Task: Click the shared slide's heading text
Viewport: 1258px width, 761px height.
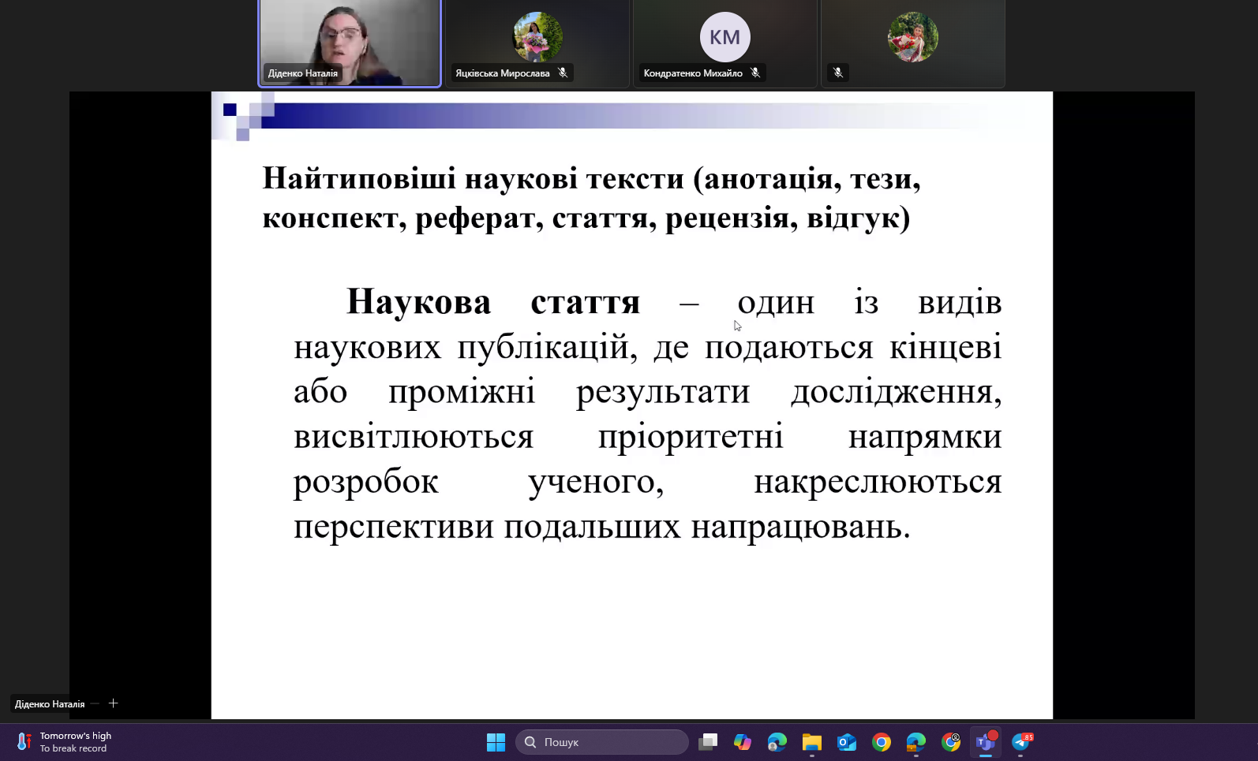Action: 591,198
